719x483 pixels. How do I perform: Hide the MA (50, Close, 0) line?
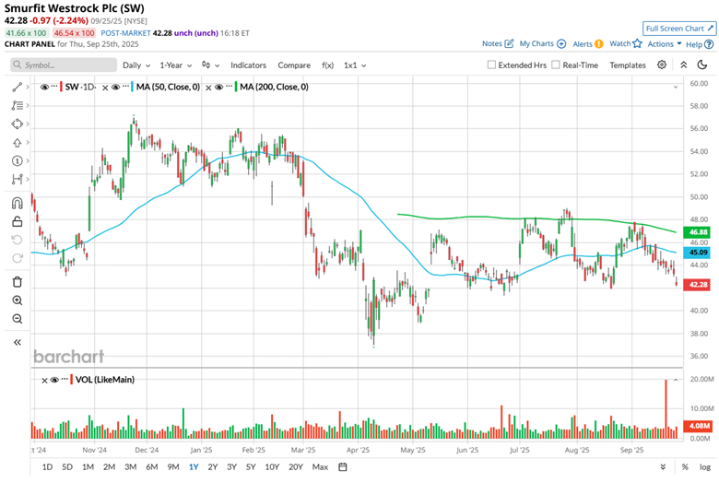coord(115,87)
